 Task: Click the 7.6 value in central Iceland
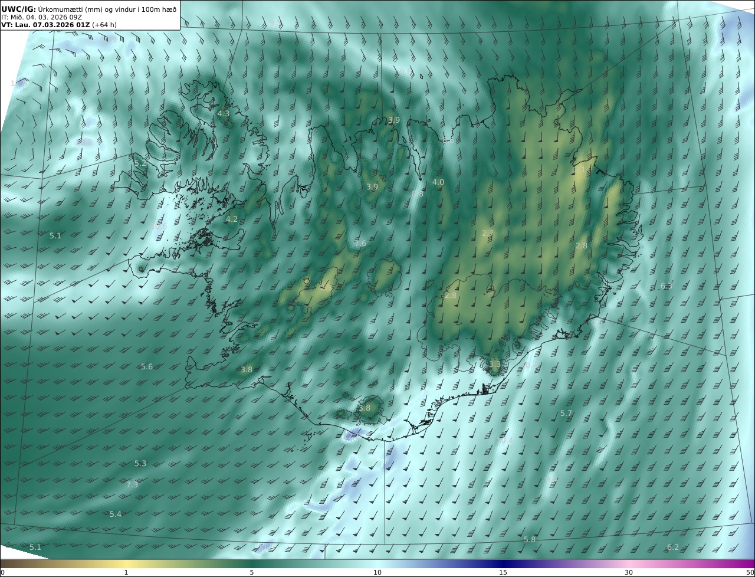click(360, 243)
